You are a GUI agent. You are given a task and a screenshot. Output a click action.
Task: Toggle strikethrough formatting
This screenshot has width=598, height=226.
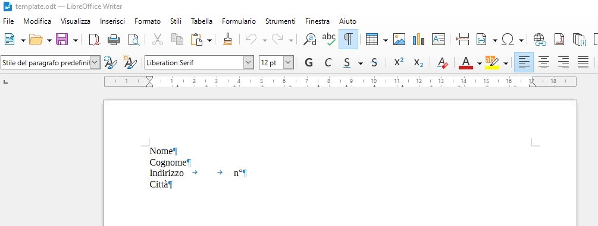[x=374, y=62]
